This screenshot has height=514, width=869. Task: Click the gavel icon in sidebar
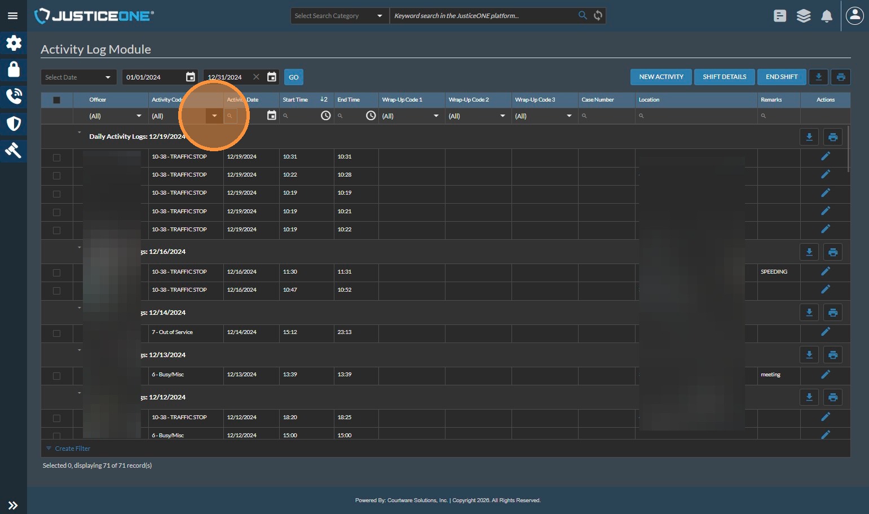14,150
